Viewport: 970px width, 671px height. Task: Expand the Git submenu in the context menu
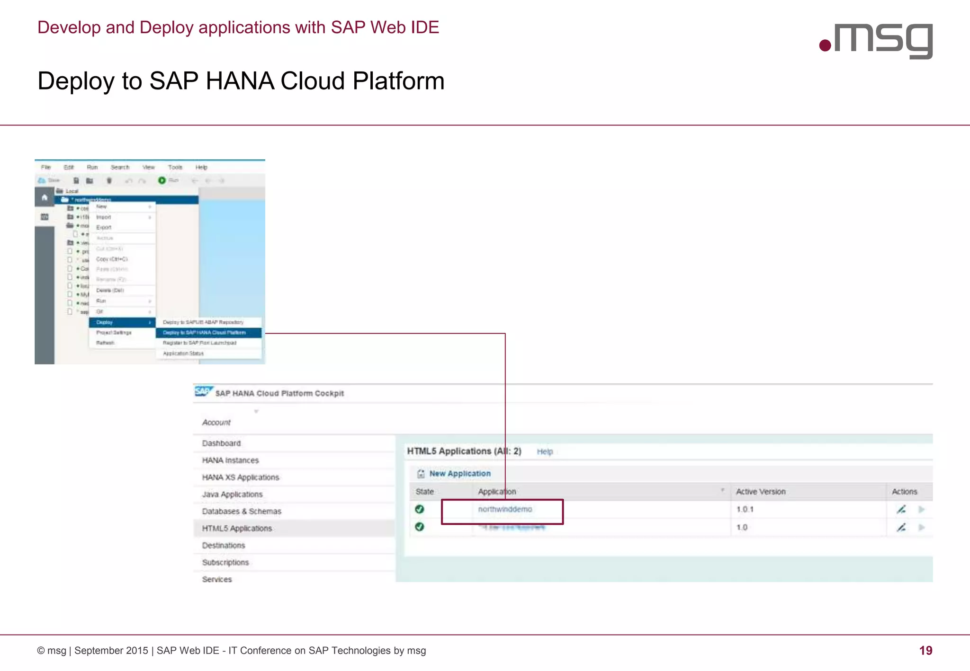pos(123,311)
